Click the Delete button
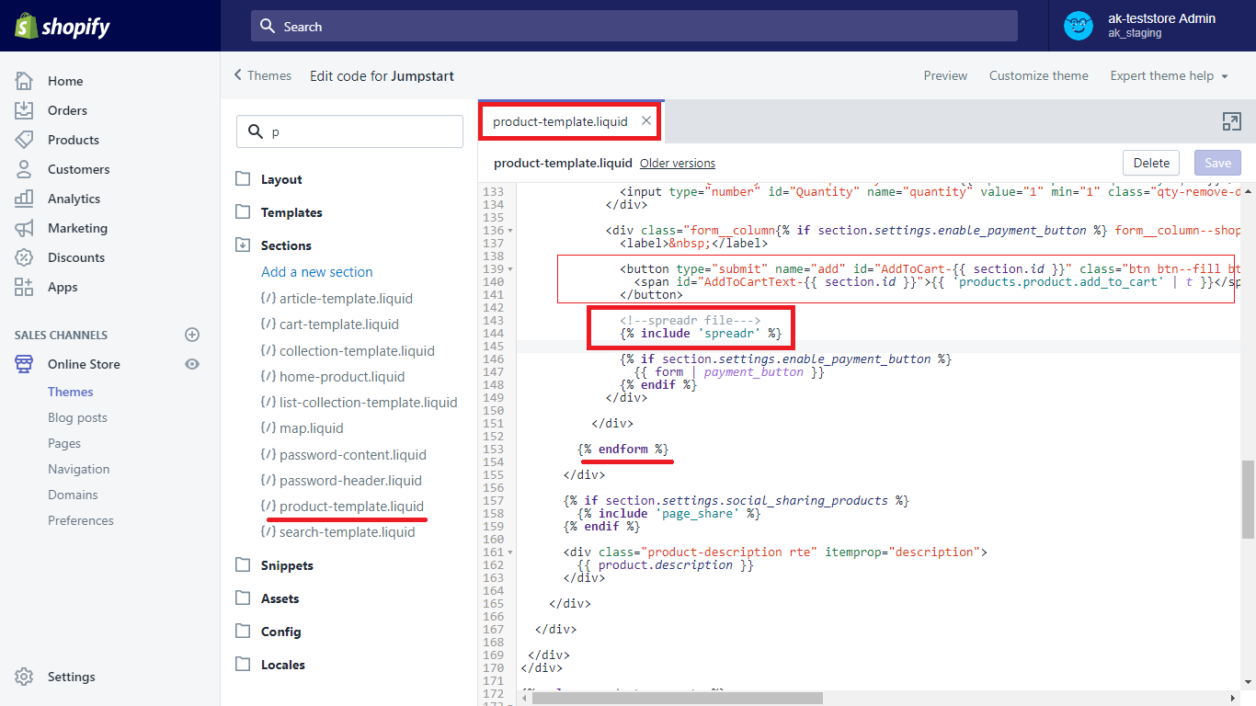 click(1151, 163)
